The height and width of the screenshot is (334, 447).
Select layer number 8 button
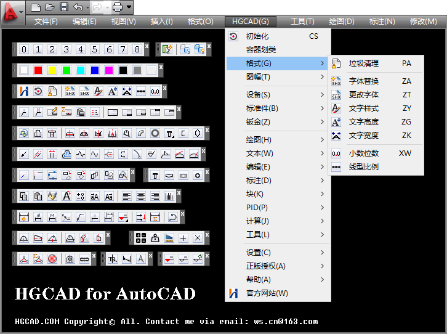[x=137, y=49]
